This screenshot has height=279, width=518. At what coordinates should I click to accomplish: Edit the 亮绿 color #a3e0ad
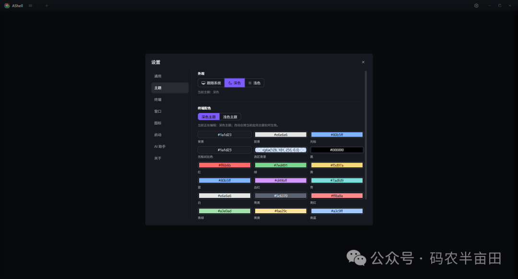click(224, 211)
